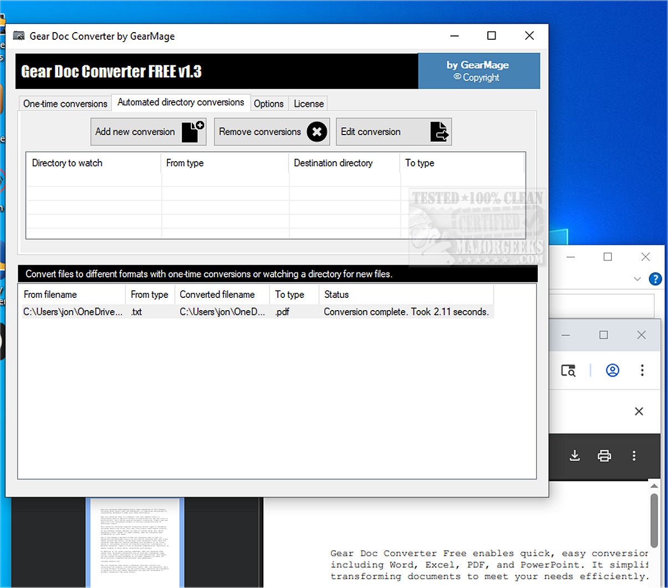
Task: Sort by Directory to watch column
Action: [94, 163]
